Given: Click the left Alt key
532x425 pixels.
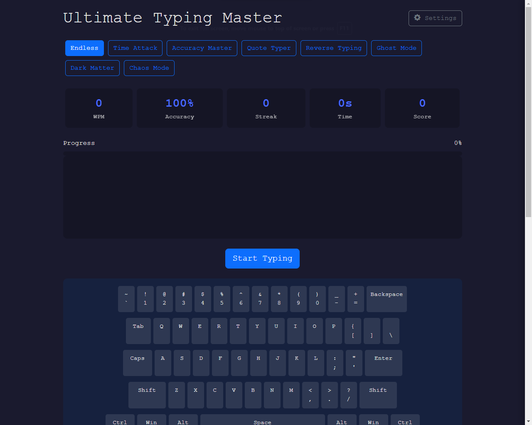Looking at the screenshot, I should pyautogui.click(x=183, y=420).
